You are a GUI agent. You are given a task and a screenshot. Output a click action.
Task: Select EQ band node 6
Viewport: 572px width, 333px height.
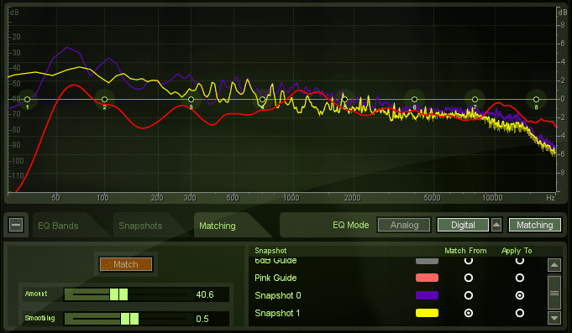pos(414,99)
